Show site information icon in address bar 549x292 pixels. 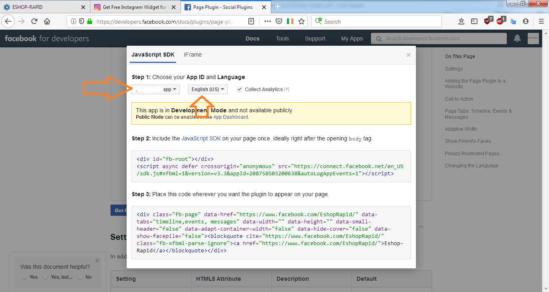[73, 21]
